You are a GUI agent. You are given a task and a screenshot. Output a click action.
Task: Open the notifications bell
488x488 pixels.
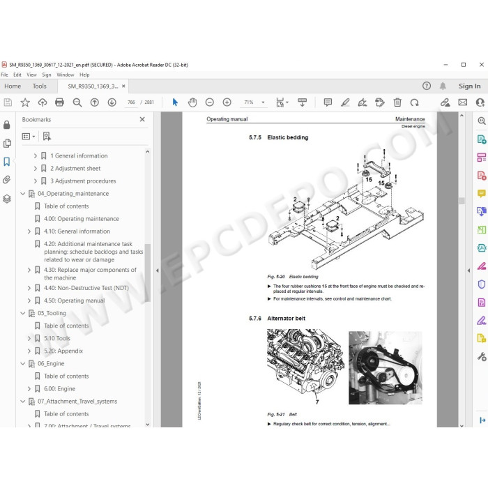pos(443,86)
